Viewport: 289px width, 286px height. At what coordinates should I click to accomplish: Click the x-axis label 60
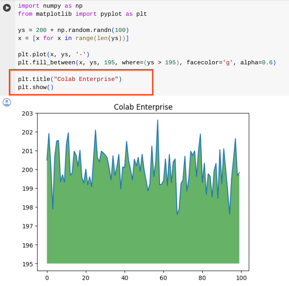164,278
